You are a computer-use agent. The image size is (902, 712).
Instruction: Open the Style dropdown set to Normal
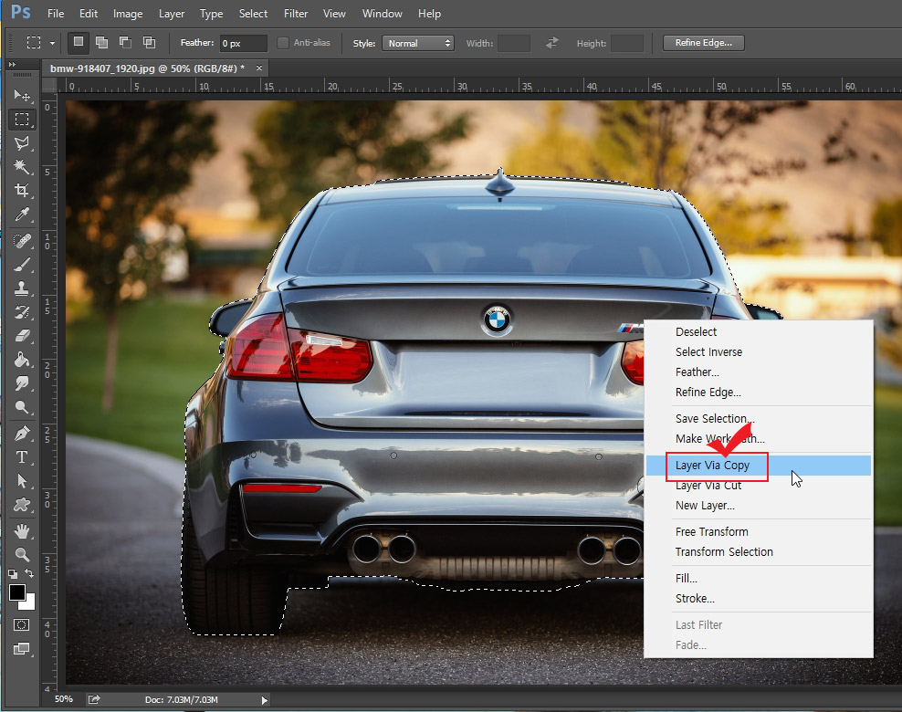coord(417,43)
